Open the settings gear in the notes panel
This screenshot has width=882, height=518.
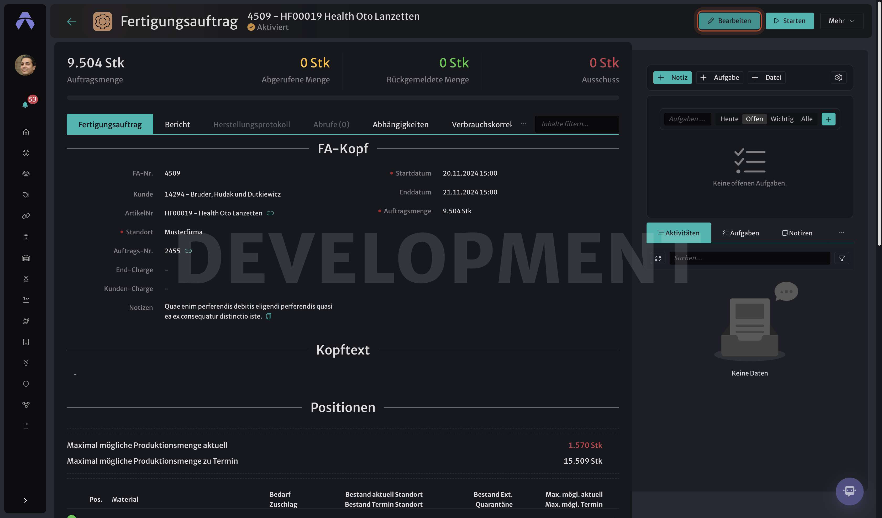(x=839, y=78)
